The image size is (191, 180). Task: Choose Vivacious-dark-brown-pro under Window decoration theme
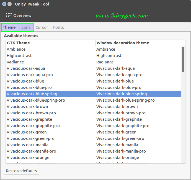[x=121, y=113]
